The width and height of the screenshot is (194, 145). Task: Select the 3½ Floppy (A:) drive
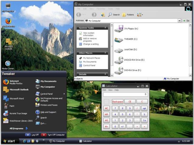point(126,29)
